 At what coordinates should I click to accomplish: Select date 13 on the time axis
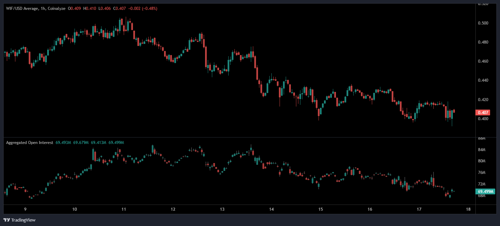click(222, 209)
